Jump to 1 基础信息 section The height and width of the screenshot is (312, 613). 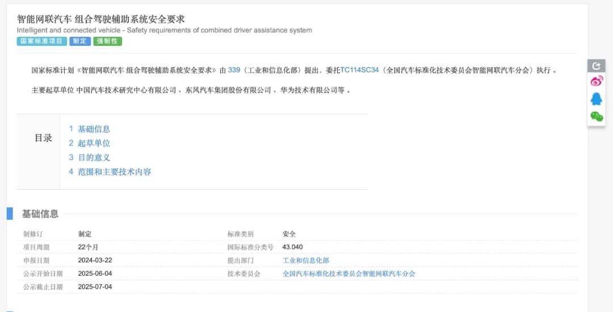pos(90,129)
